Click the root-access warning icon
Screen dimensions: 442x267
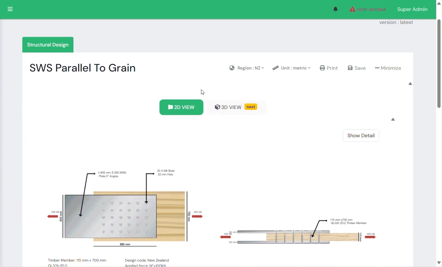pos(352,9)
